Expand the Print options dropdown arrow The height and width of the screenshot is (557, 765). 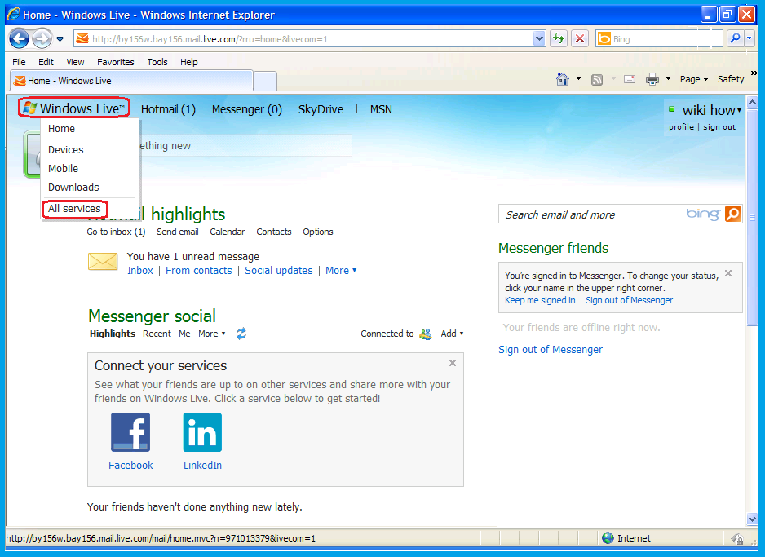(x=669, y=79)
